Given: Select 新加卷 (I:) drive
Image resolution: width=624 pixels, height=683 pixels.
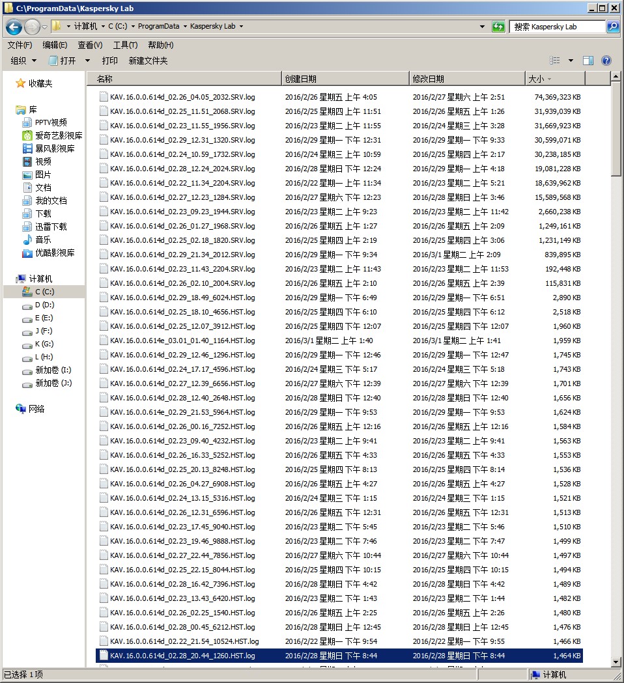Looking at the screenshot, I should point(47,370).
